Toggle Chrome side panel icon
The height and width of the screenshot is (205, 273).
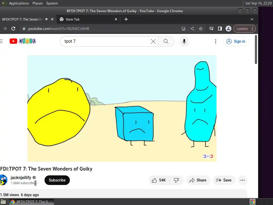click(x=220, y=29)
